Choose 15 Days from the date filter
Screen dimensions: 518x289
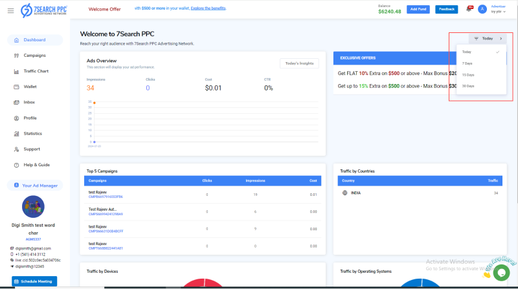[468, 75]
